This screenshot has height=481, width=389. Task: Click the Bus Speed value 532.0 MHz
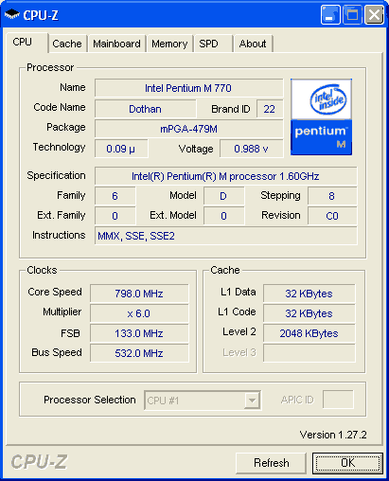139,353
